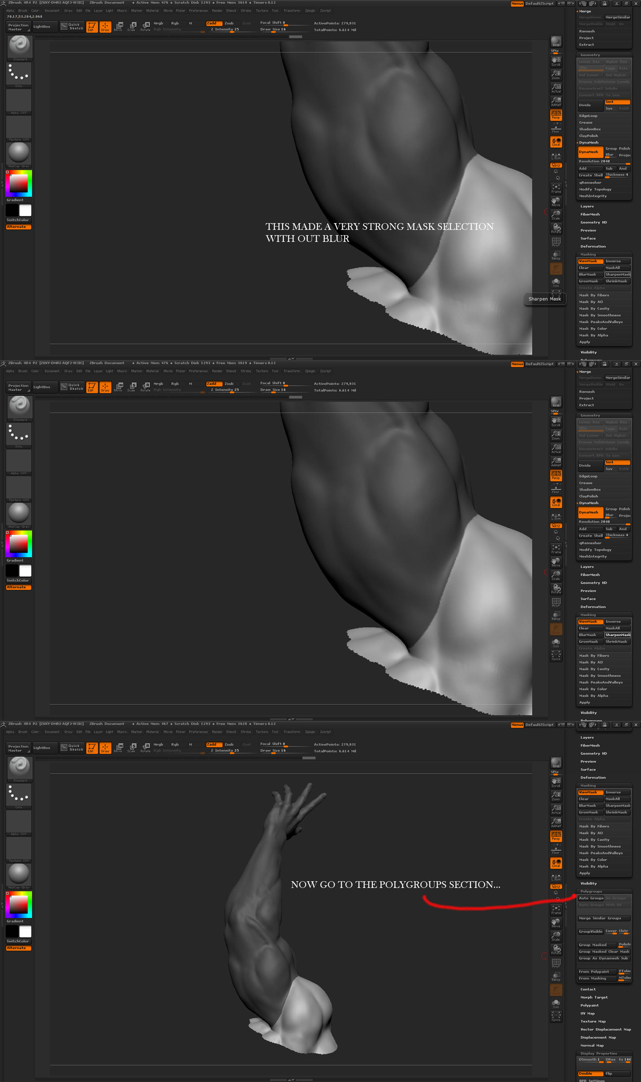This screenshot has width=641, height=1082.
Task: Toggle Smt smoothing in the top screenshot's Geometry panel
Action: point(617,102)
